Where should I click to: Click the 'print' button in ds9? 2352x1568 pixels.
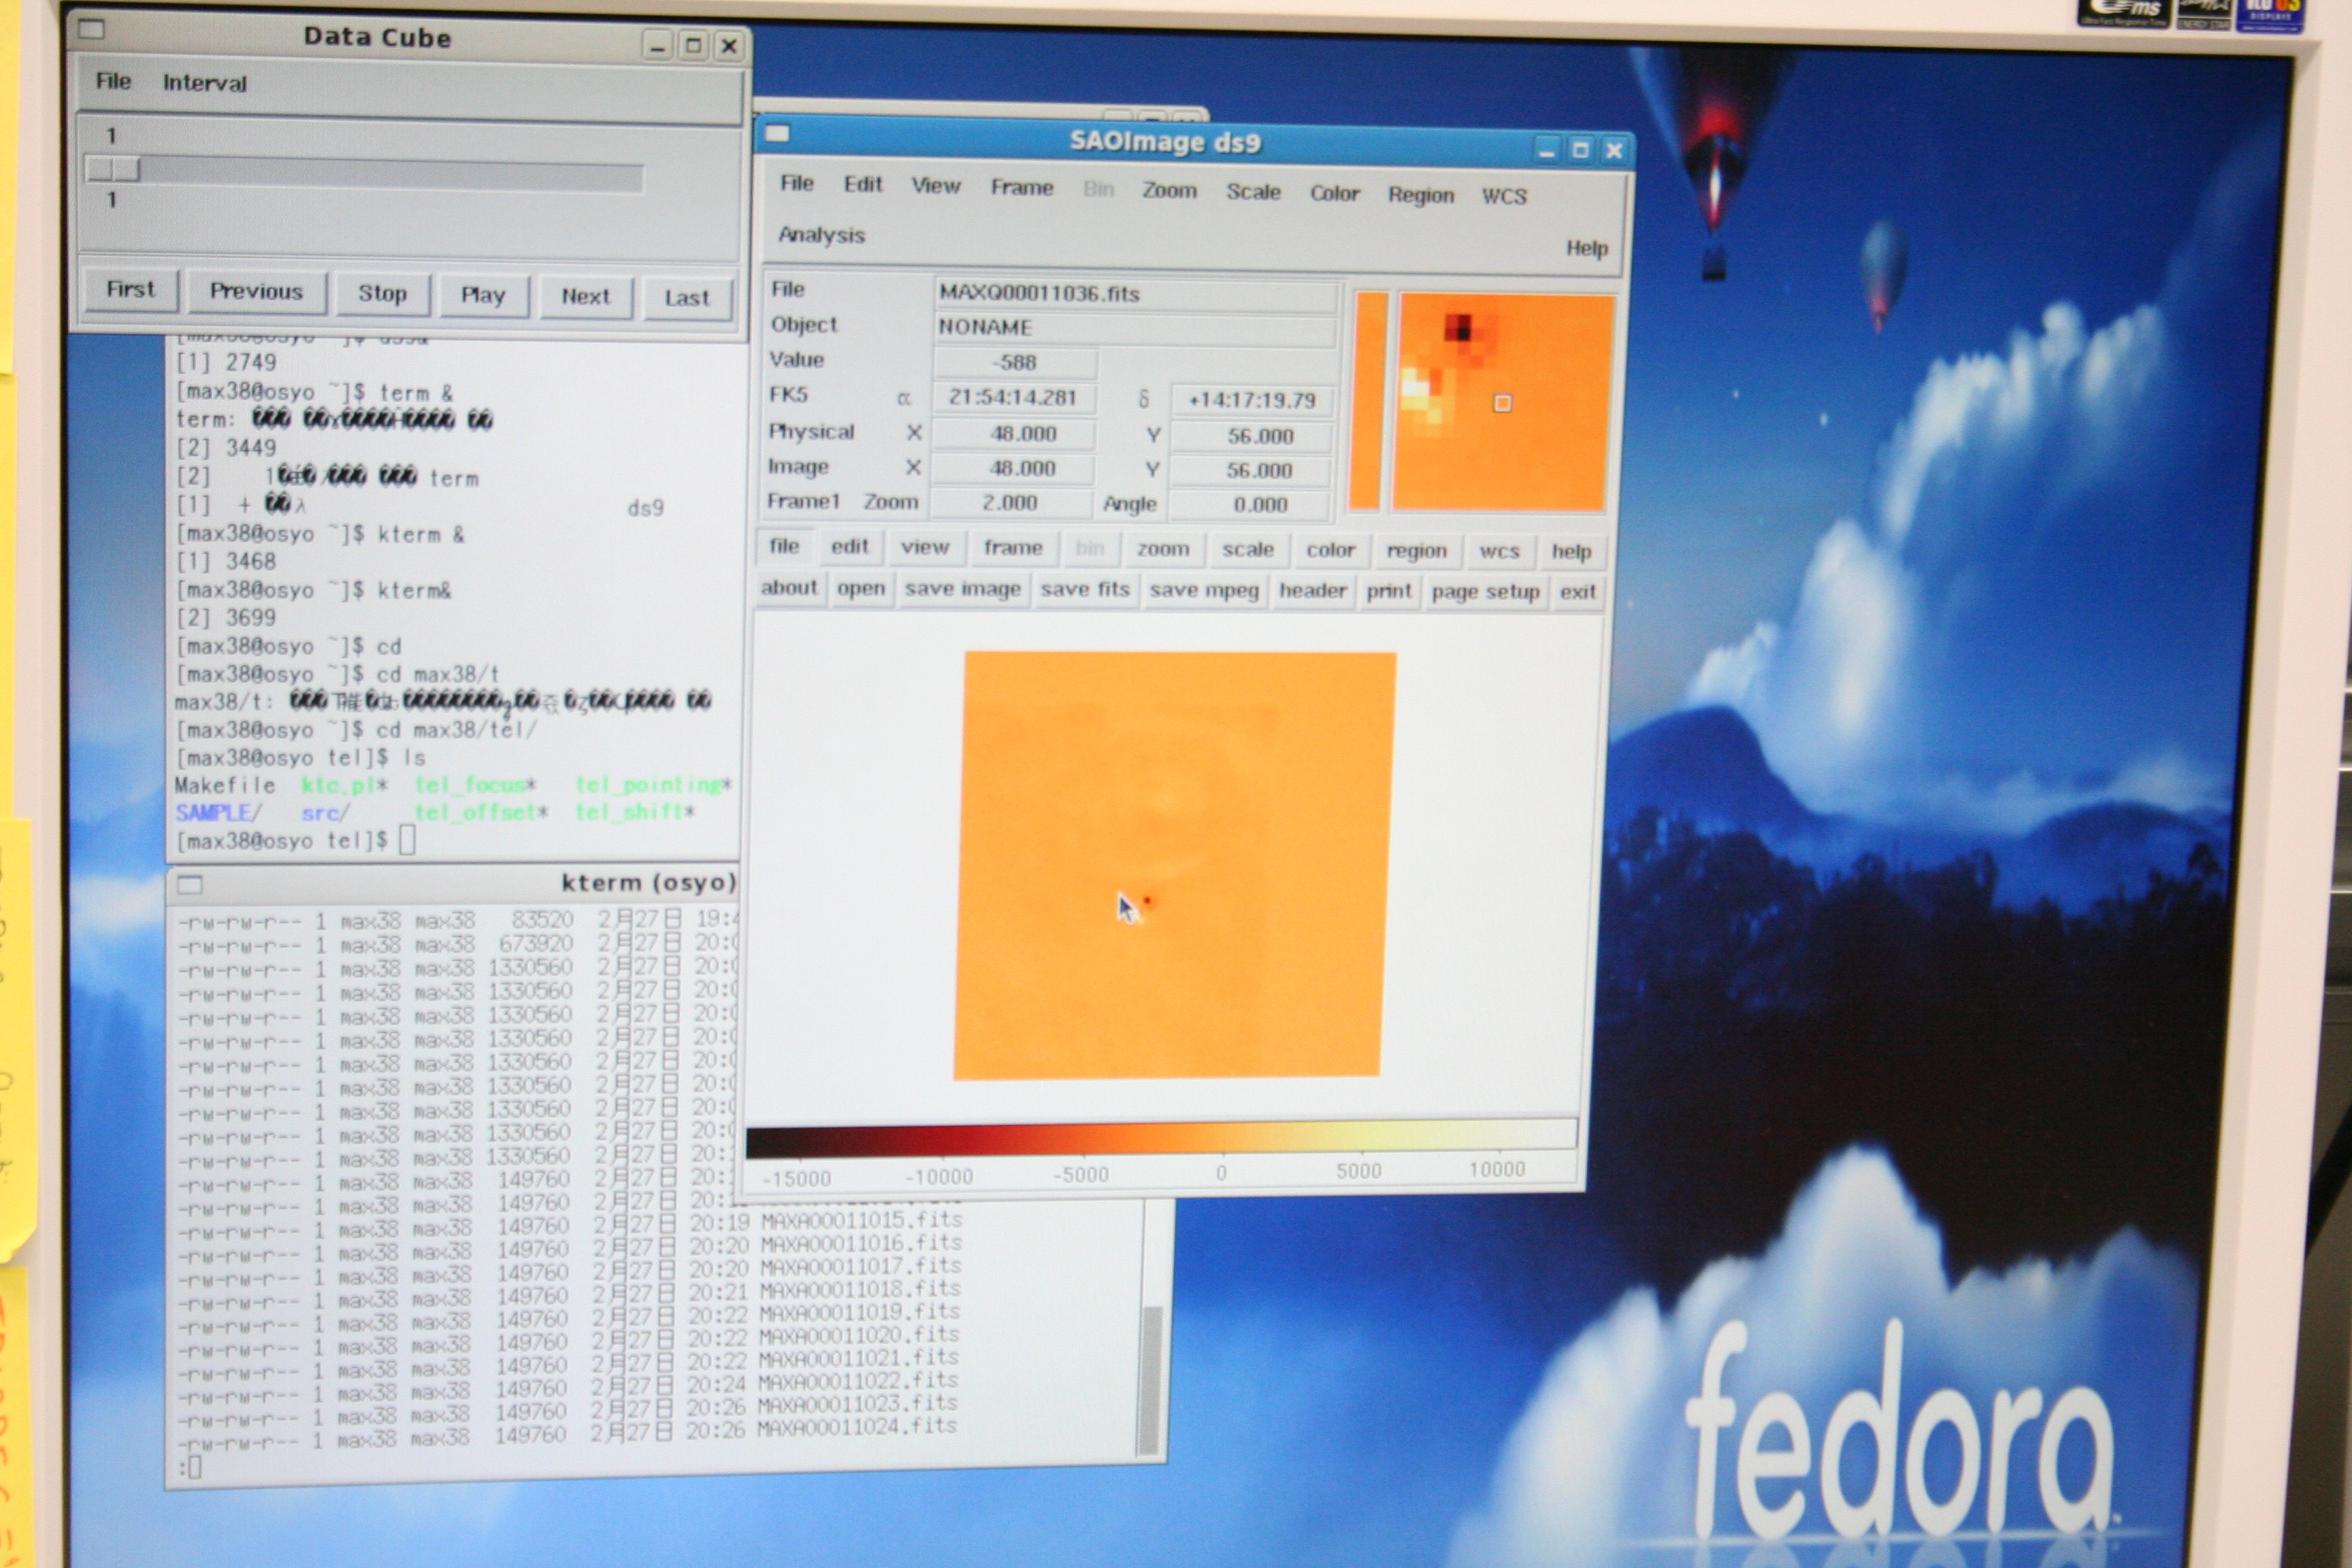pos(1389,592)
